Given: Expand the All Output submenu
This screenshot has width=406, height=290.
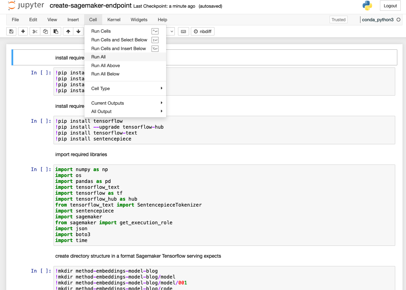Looking at the screenshot, I should click(x=125, y=112).
